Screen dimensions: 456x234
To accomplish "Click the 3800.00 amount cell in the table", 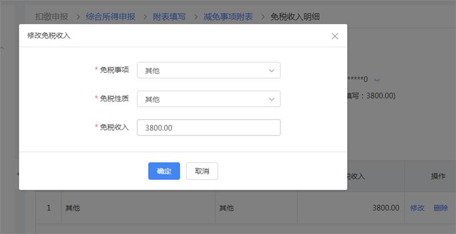I will [385, 208].
